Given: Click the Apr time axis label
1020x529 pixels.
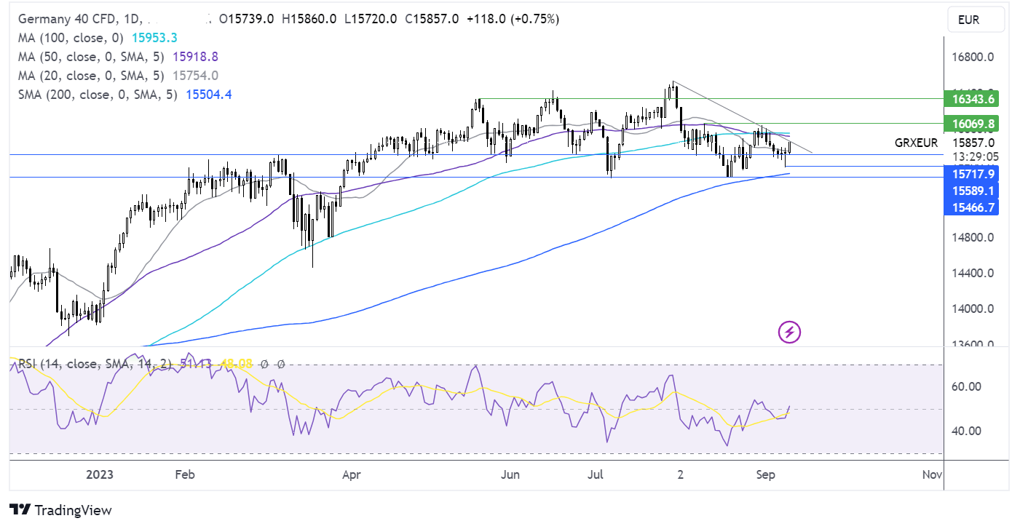Looking at the screenshot, I should tap(351, 474).
